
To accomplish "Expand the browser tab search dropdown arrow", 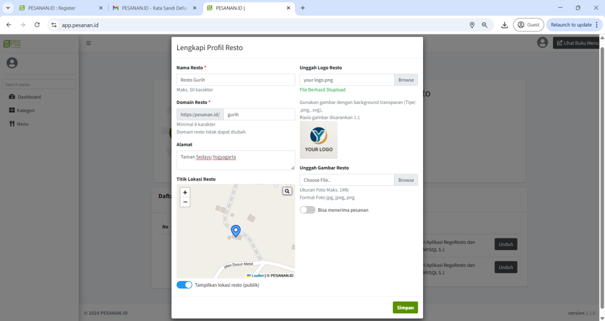I will 8,8.
